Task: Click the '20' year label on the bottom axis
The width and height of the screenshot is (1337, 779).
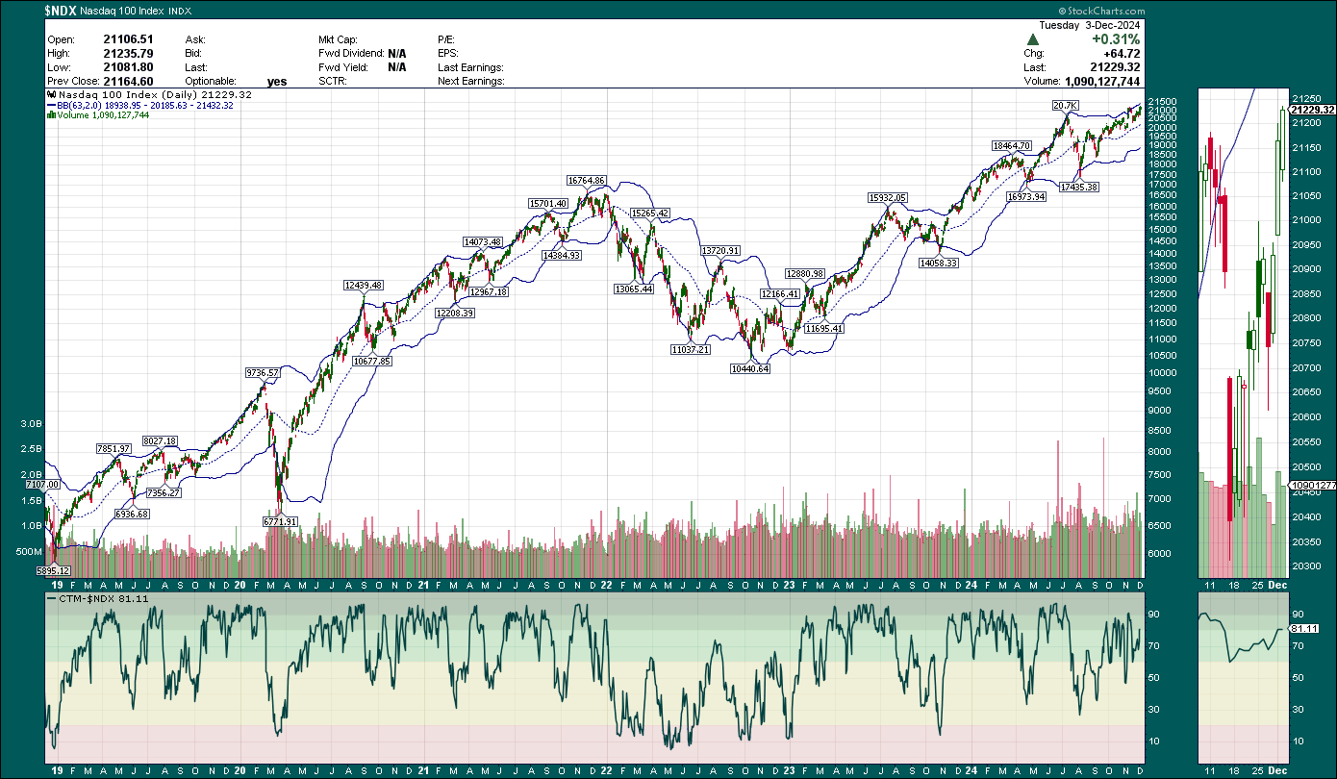Action: tap(239, 770)
